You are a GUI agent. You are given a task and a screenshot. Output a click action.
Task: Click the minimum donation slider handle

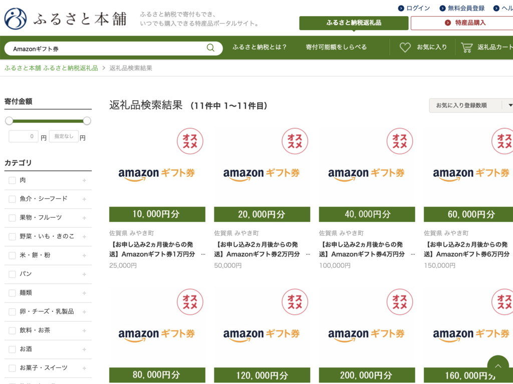pyautogui.click(x=9, y=121)
